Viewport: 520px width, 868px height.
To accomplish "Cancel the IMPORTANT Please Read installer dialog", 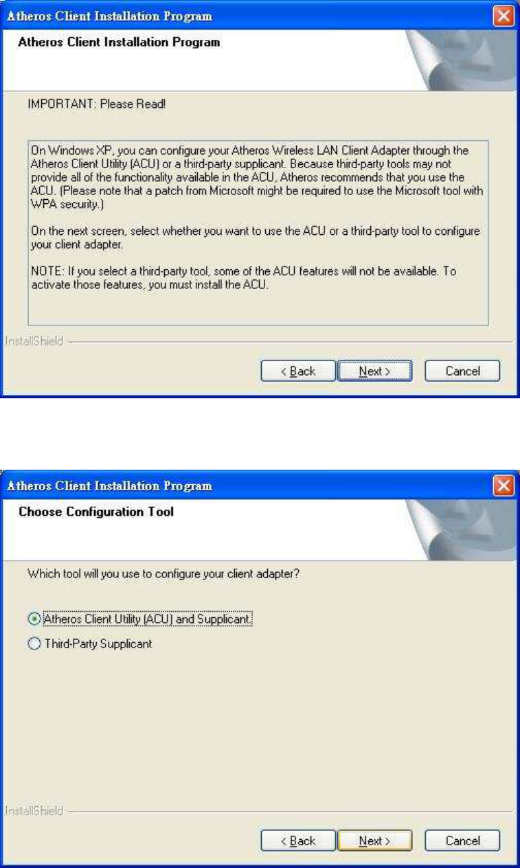I will tap(462, 371).
